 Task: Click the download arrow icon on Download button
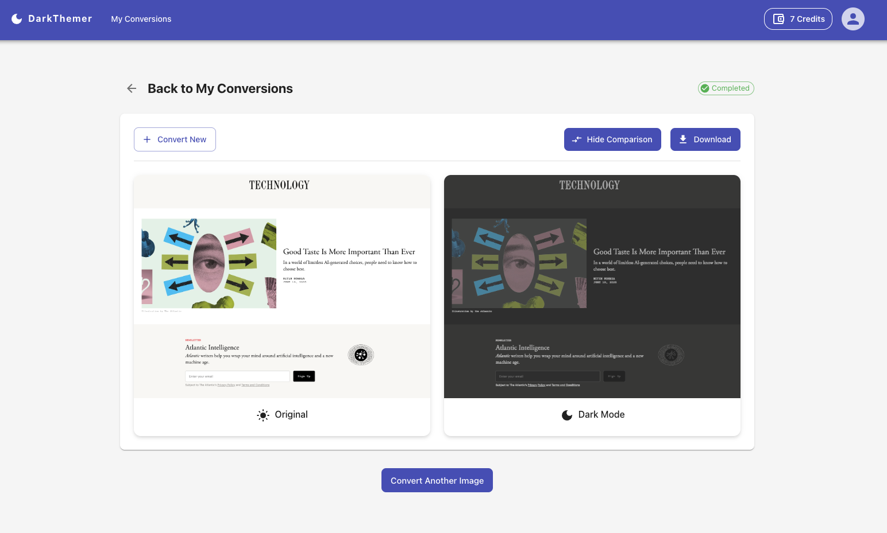(x=683, y=139)
